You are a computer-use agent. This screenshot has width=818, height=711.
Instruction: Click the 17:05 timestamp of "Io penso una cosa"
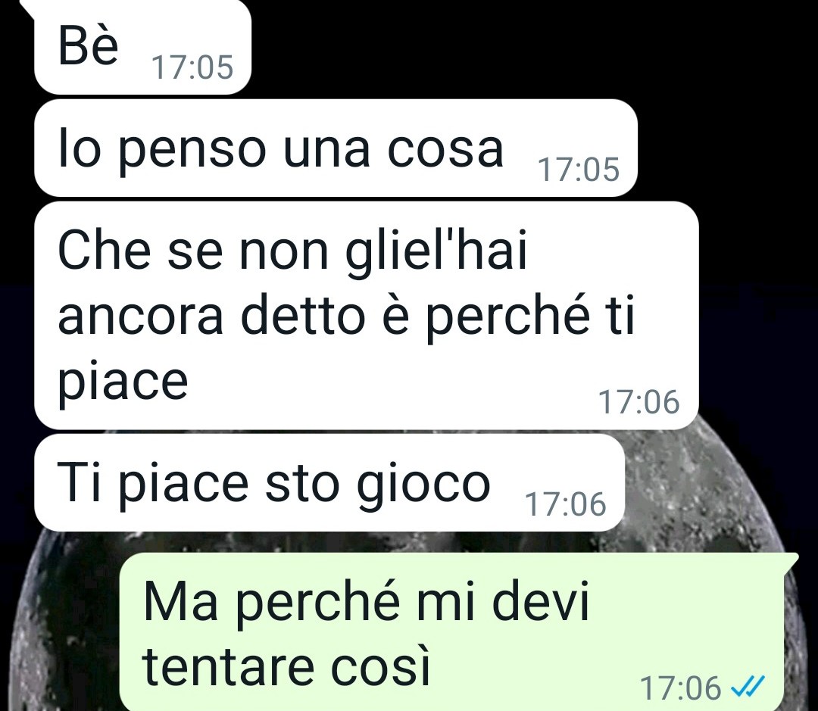pyautogui.click(x=579, y=170)
